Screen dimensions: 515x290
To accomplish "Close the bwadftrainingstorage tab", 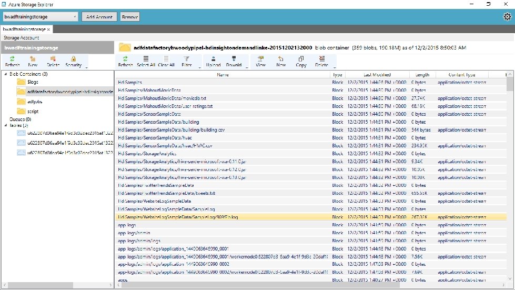I will click(48, 29).
